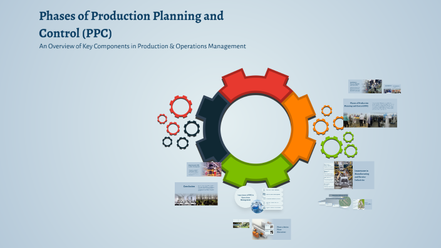Click the smallest red outline gear
441x248 pixels.
pyautogui.click(x=162, y=119)
